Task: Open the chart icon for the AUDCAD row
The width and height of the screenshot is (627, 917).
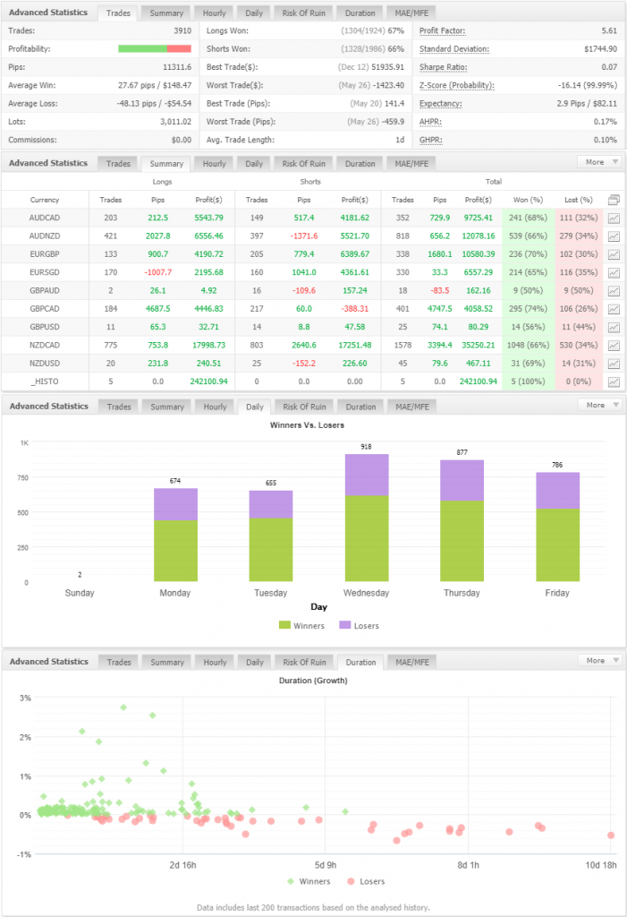Action: click(x=614, y=219)
